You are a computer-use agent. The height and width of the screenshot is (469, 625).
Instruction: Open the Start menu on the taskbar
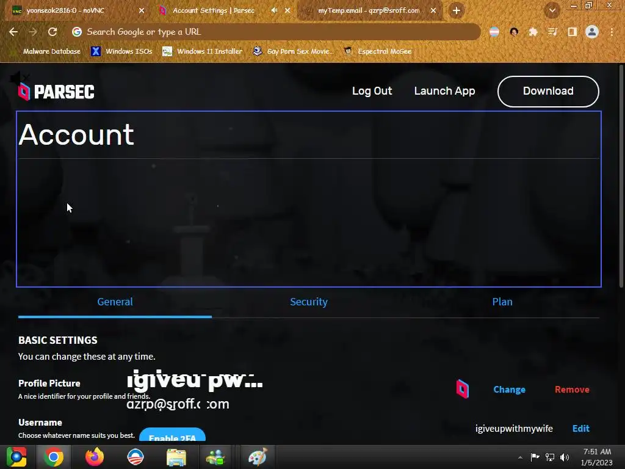[x=16, y=457]
